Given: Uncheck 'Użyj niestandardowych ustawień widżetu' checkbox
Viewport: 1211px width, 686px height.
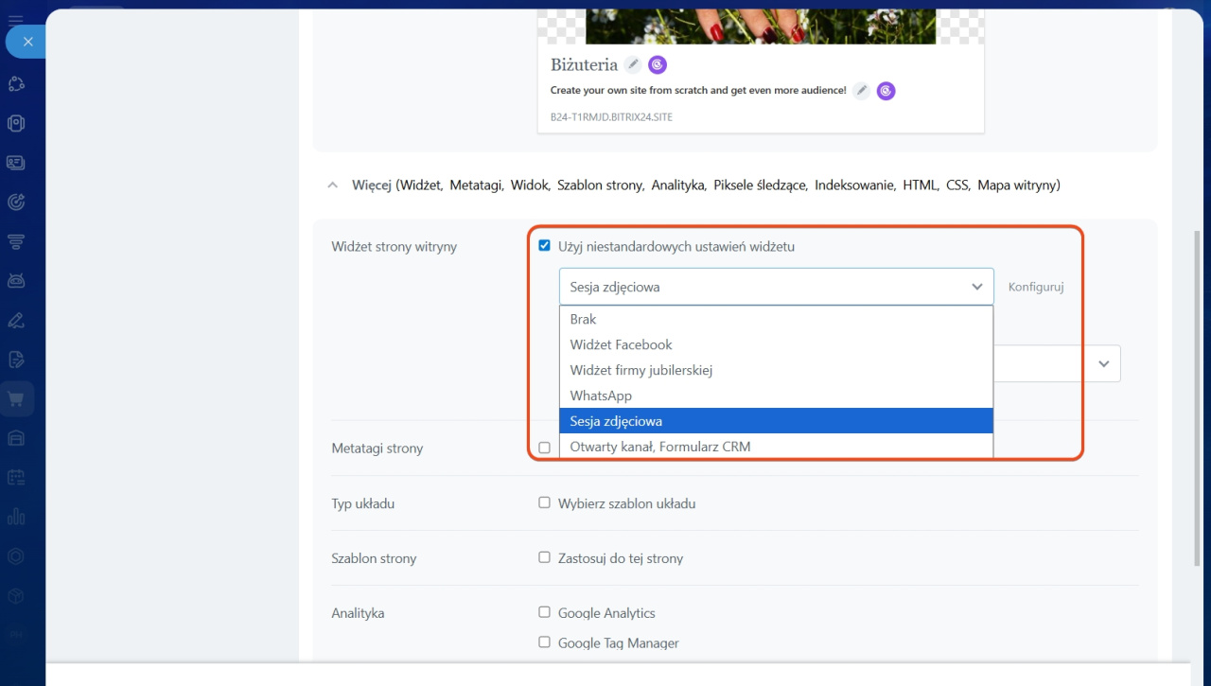Looking at the screenshot, I should (x=544, y=246).
